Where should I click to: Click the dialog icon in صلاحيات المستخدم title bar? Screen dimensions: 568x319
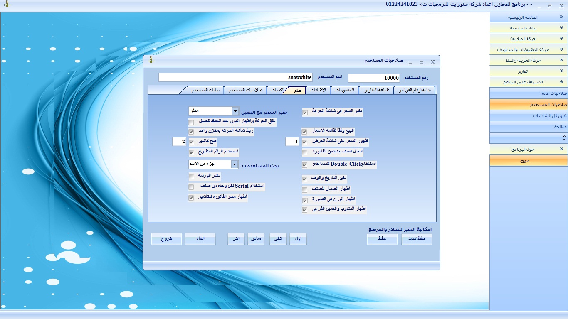tap(151, 61)
